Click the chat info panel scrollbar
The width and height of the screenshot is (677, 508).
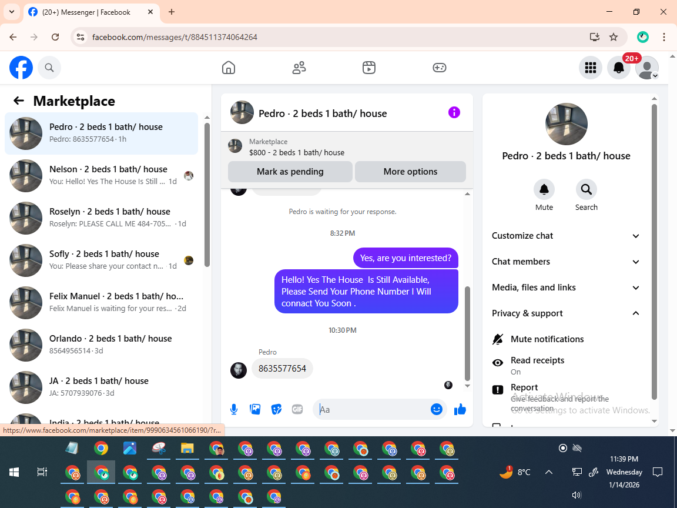tap(654, 252)
